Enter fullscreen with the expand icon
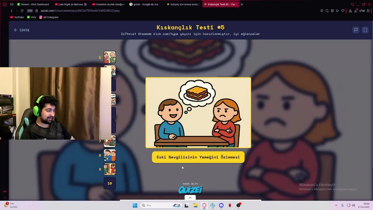 [365, 30]
